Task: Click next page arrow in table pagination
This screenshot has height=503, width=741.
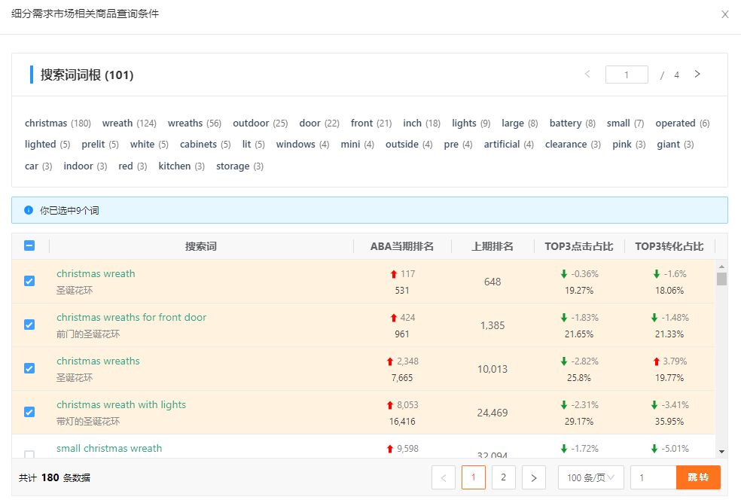Action: [533, 477]
